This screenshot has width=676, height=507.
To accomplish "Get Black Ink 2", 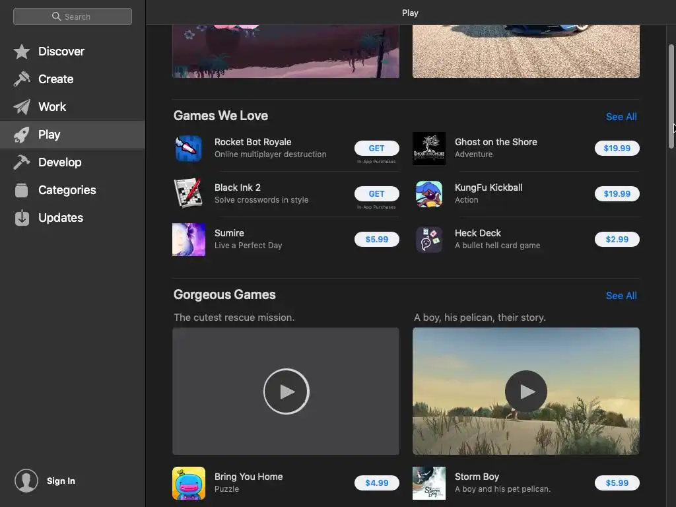I will click(376, 193).
